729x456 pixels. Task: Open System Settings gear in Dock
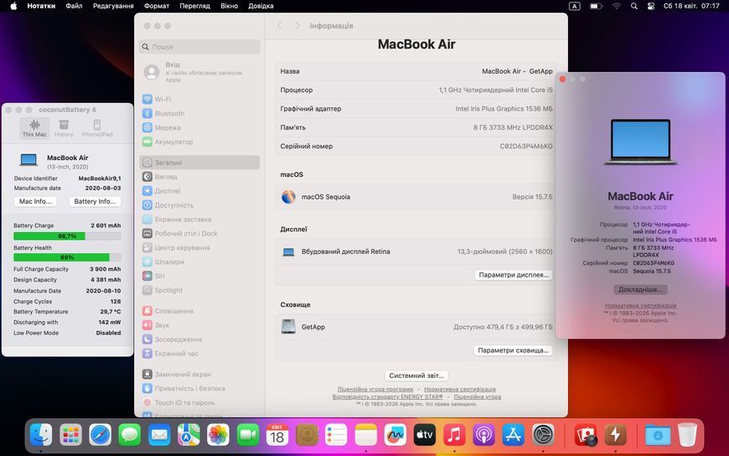543,435
